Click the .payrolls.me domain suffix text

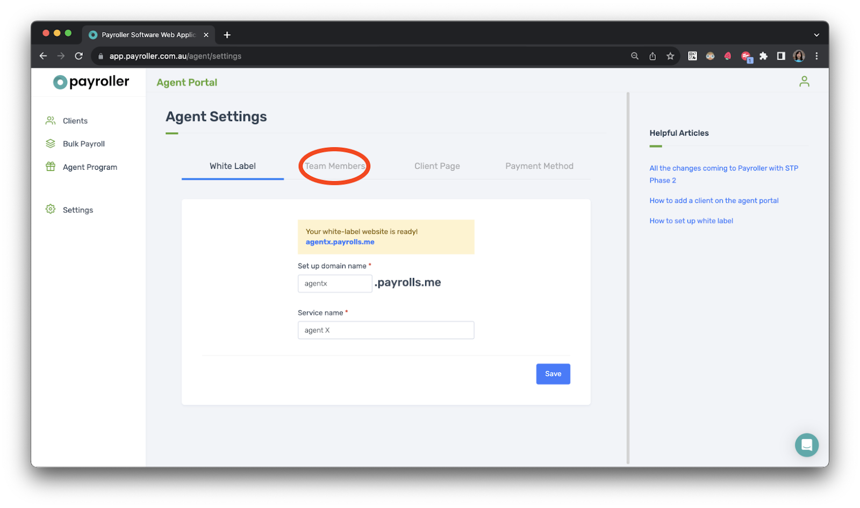pos(408,283)
